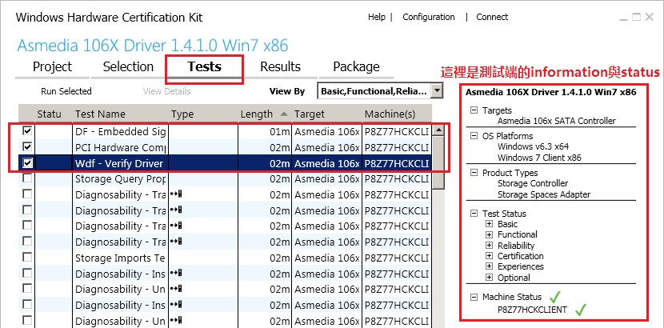Open the Configuration link
664x328 pixels.
pyautogui.click(x=429, y=17)
